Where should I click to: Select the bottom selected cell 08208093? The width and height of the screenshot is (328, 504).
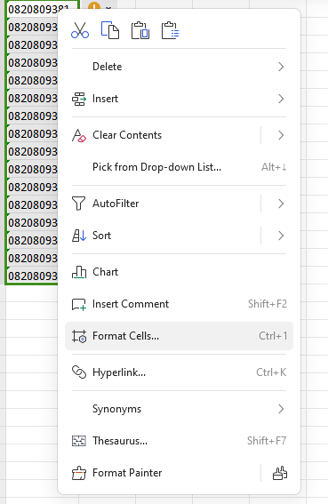(32, 276)
